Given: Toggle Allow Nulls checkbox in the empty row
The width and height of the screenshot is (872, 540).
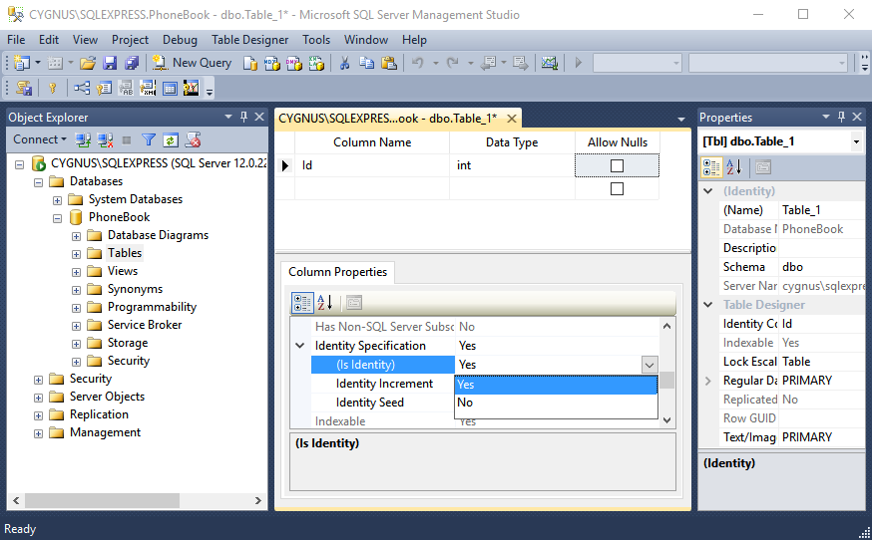Looking at the screenshot, I should point(617,189).
